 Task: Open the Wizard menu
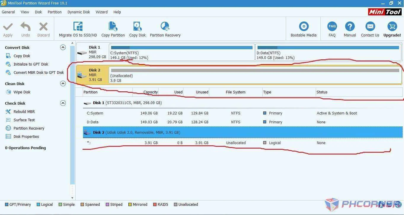click(101, 12)
